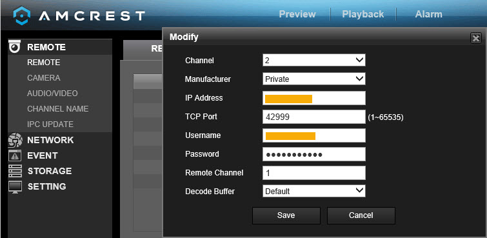This screenshot has width=487, height=238.
Task: Click the (1~65535) port range hint
Action: [386, 117]
